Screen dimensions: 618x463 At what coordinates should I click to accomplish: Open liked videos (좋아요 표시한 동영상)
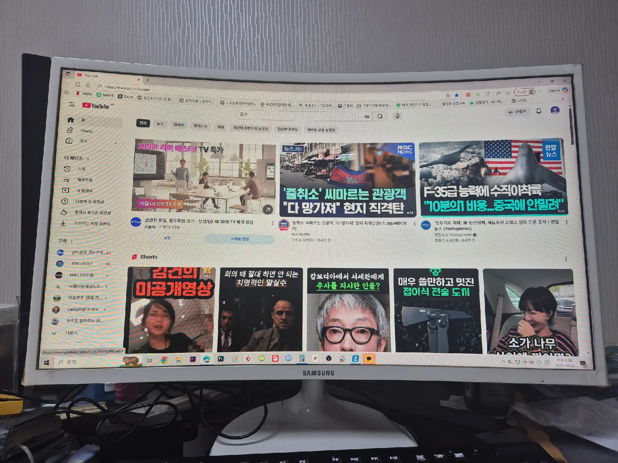click(92, 213)
